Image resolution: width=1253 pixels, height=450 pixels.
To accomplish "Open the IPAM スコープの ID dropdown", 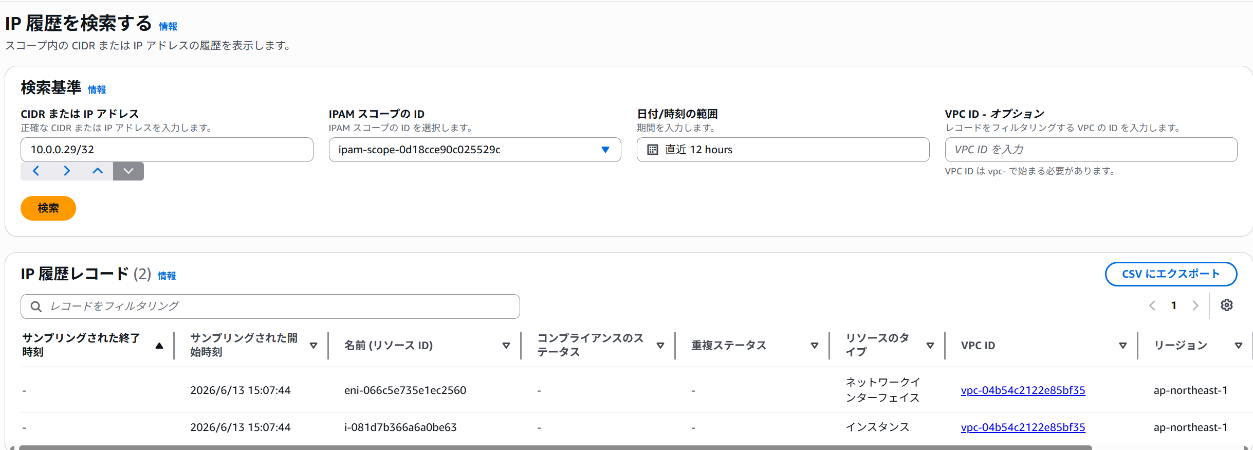I will (475, 150).
